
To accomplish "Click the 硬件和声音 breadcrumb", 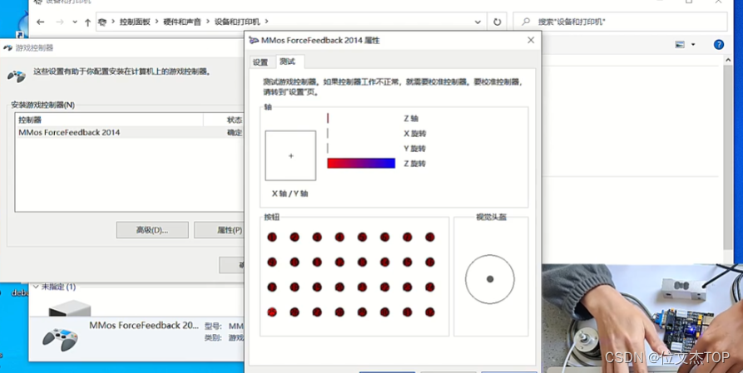I will tap(182, 22).
